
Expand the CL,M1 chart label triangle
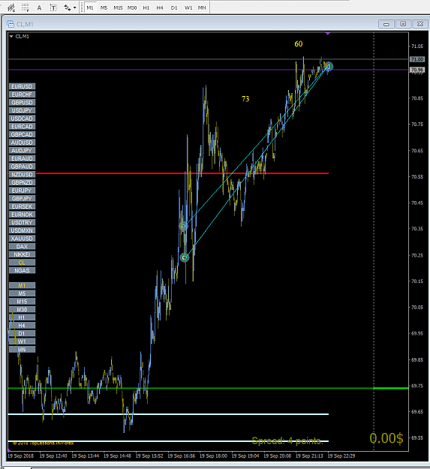11,36
